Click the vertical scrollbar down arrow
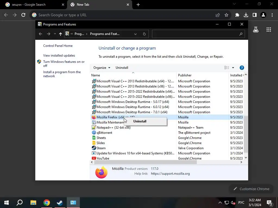The width and height of the screenshot is (278, 208). (x=246, y=158)
